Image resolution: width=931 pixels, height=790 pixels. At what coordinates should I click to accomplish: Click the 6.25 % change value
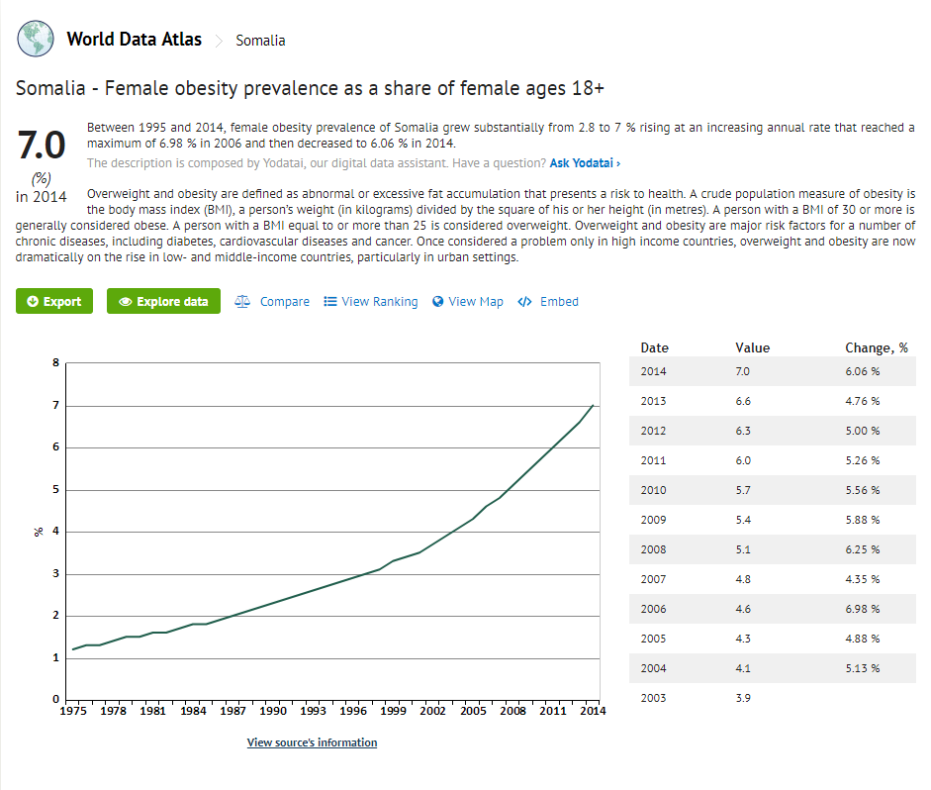863,549
